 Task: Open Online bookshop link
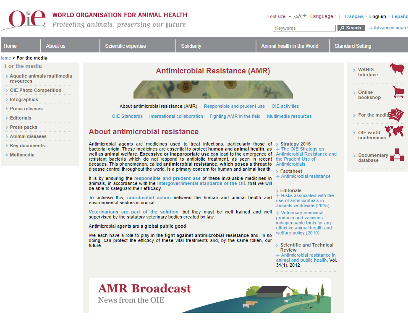pyautogui.click(x=369, y=95)
